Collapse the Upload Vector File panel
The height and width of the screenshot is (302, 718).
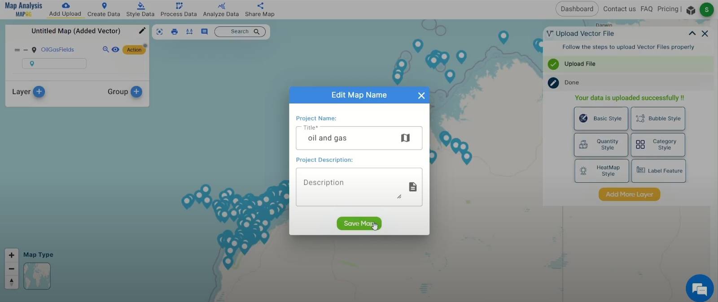(692, 34)
